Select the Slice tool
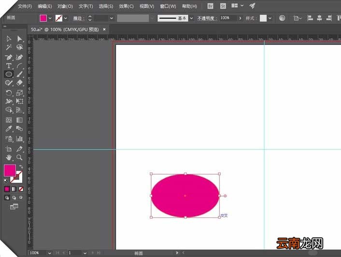The height and width of the screenshot is (257, 341). 19,149
